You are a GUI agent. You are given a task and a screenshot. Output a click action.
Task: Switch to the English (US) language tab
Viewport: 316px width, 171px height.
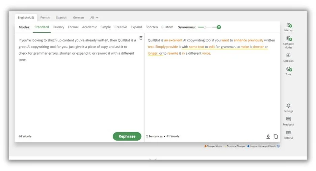pos(26,18)
